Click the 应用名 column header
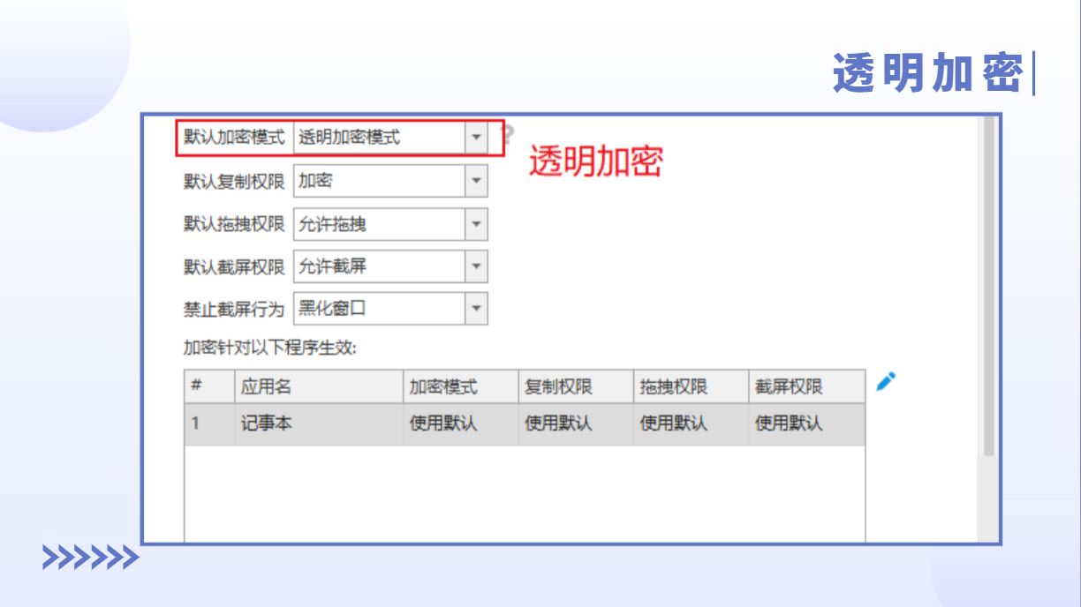This screenshot has width=1081, height=607. 319,386
